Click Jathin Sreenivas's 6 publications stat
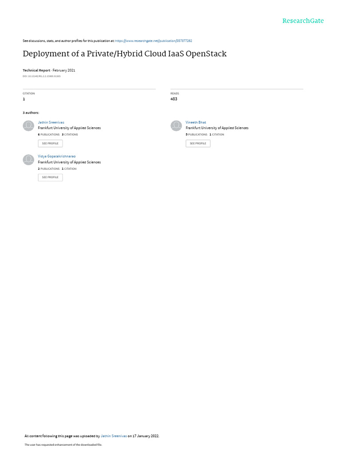Image resolution: width=341 pixels, height=455 pixels. (x=49, y=135)
